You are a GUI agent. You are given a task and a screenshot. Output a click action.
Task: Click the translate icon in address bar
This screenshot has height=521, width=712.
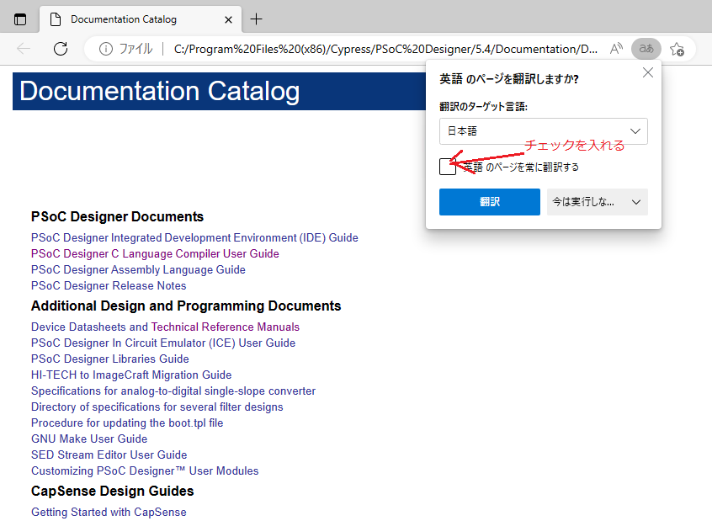click(x=646, y=49)
